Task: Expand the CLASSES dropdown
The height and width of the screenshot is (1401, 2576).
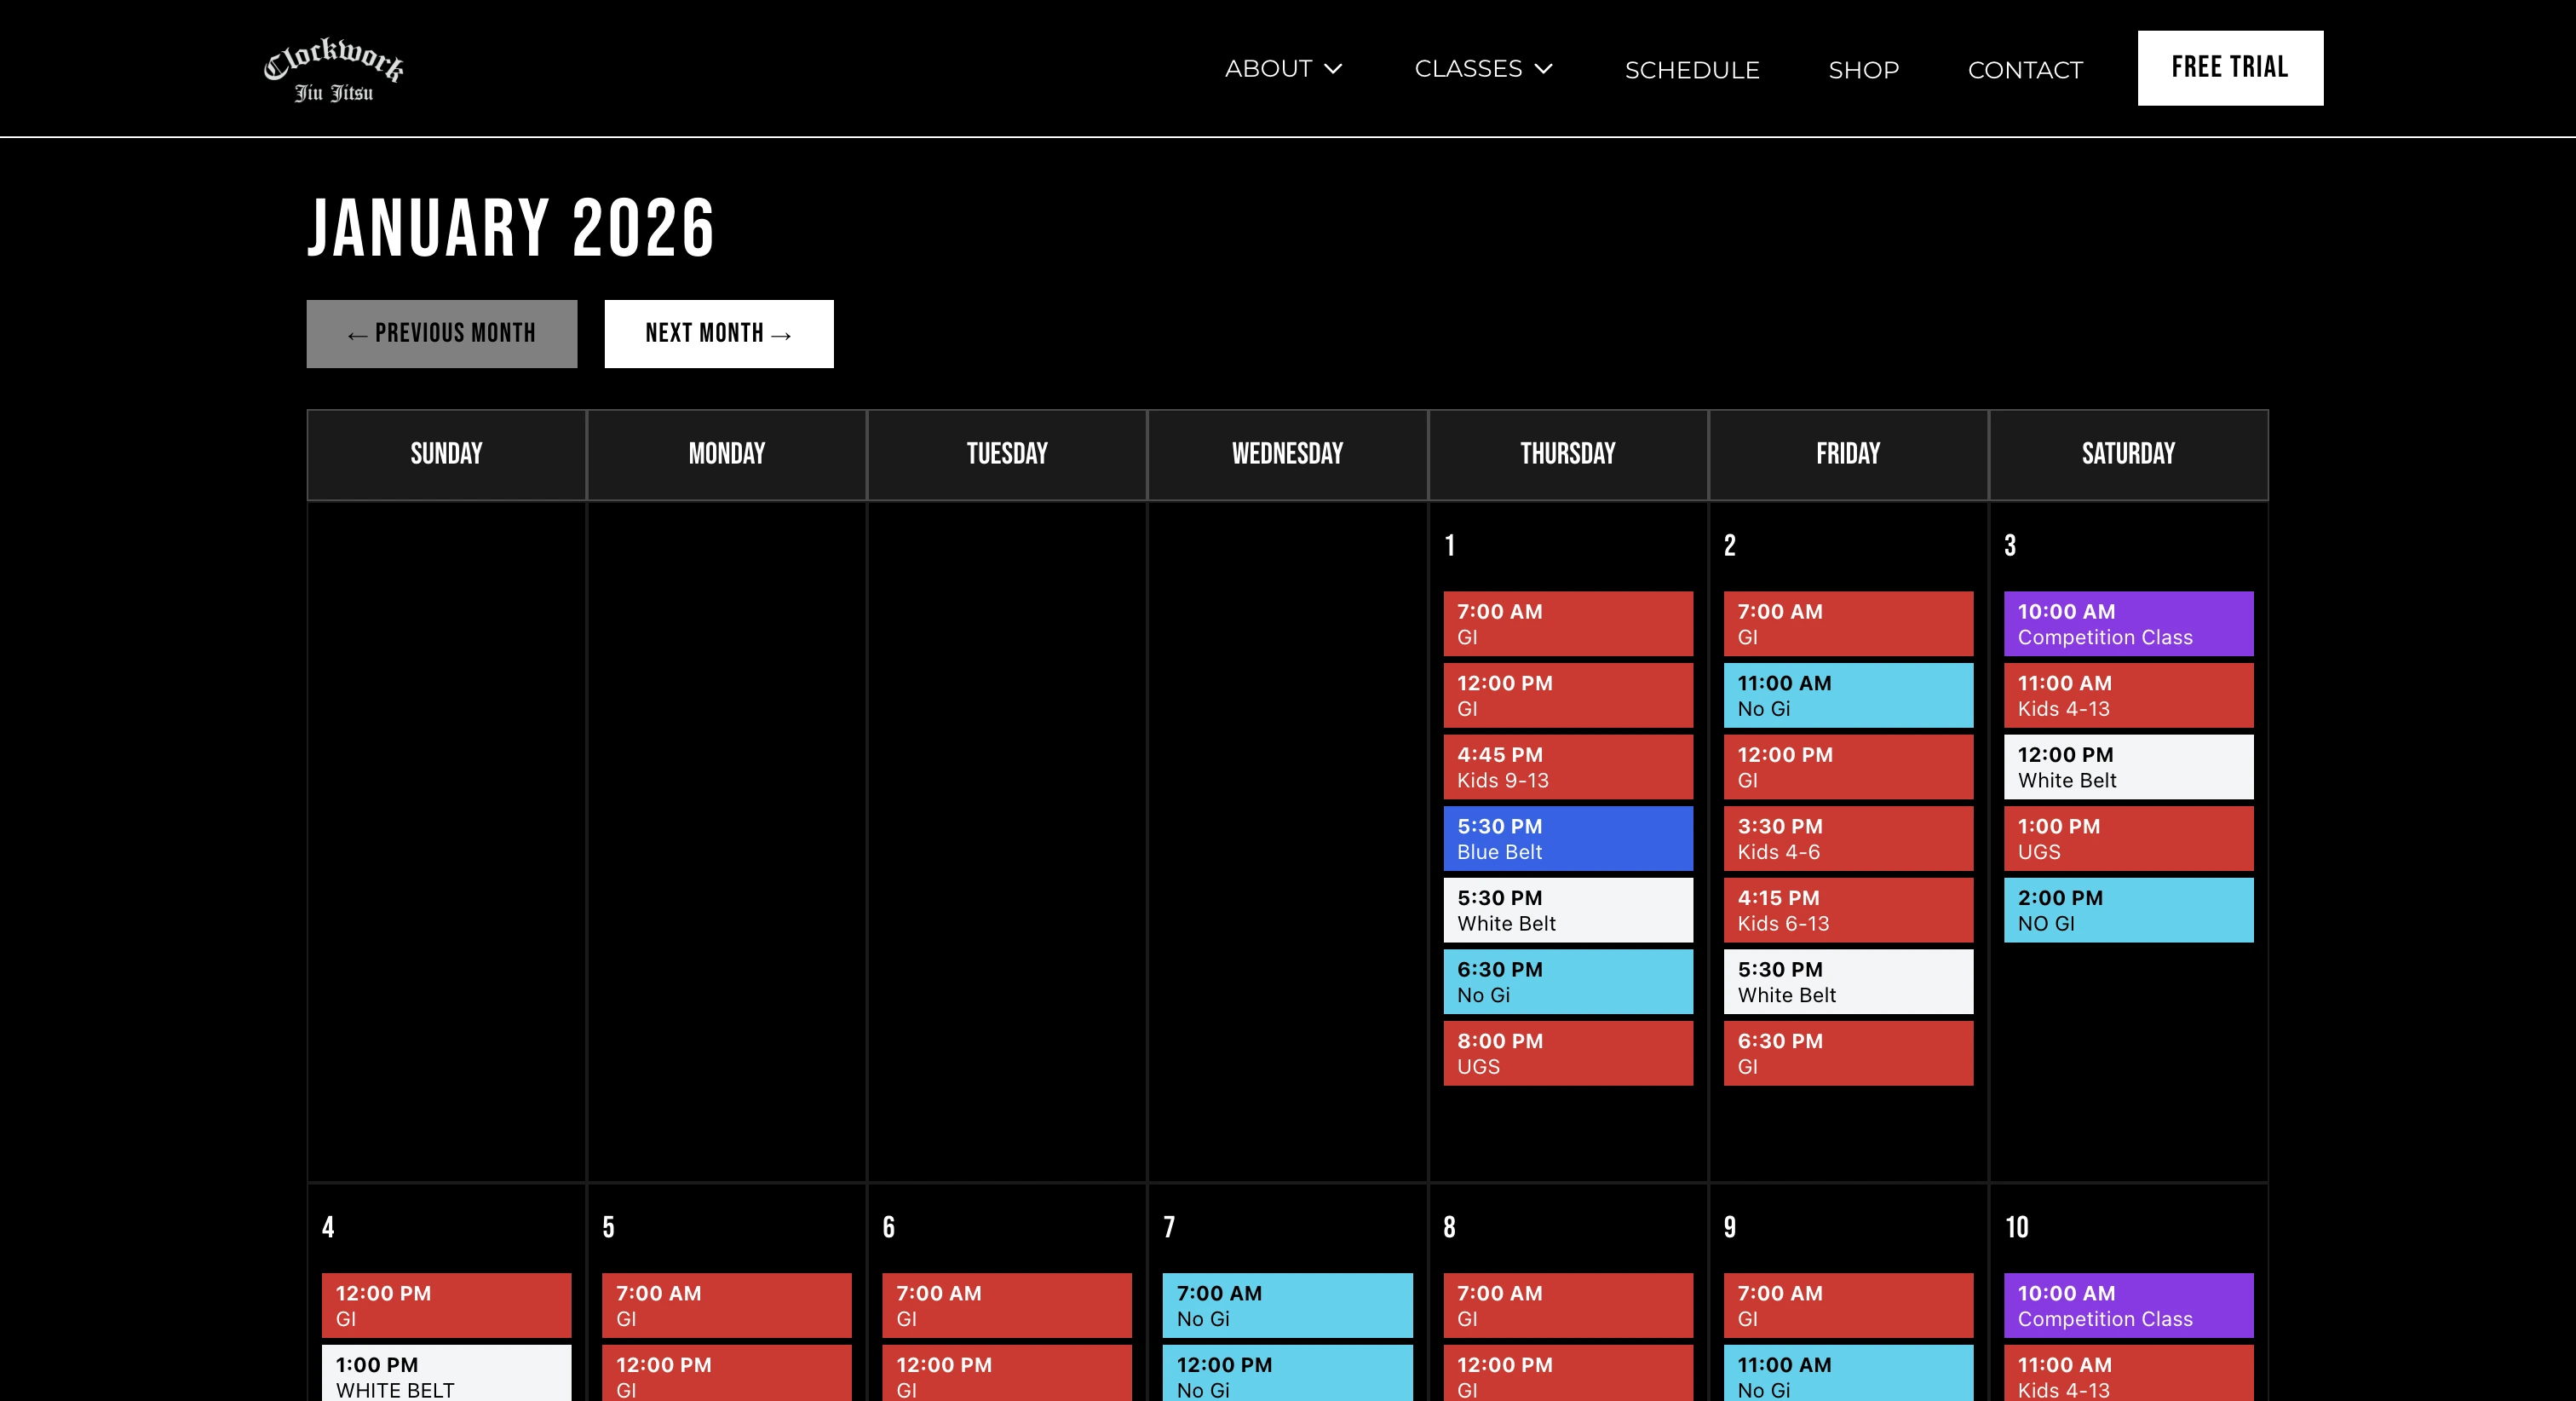Action: [1483, 69]
